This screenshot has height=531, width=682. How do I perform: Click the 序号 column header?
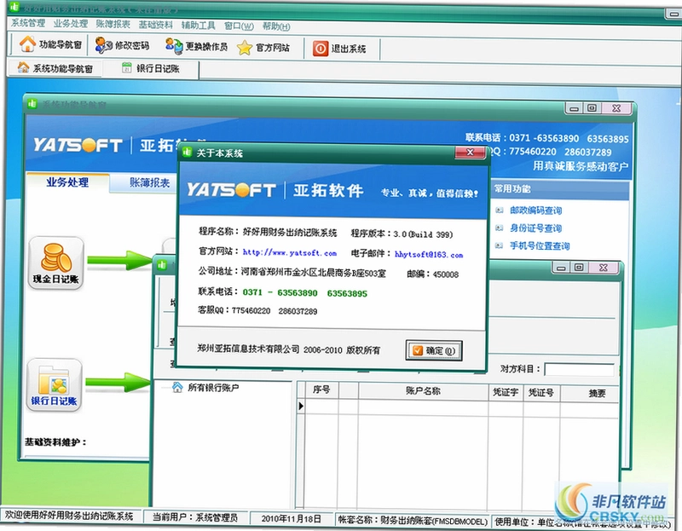coord(321,390)
